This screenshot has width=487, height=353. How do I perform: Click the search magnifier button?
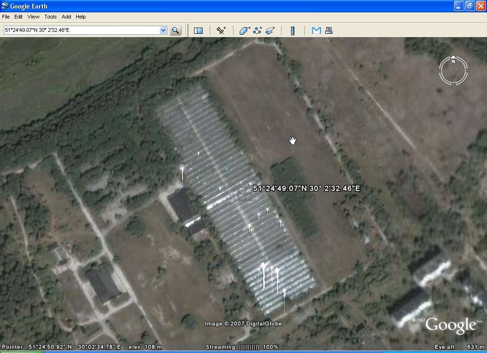point(176,30)
